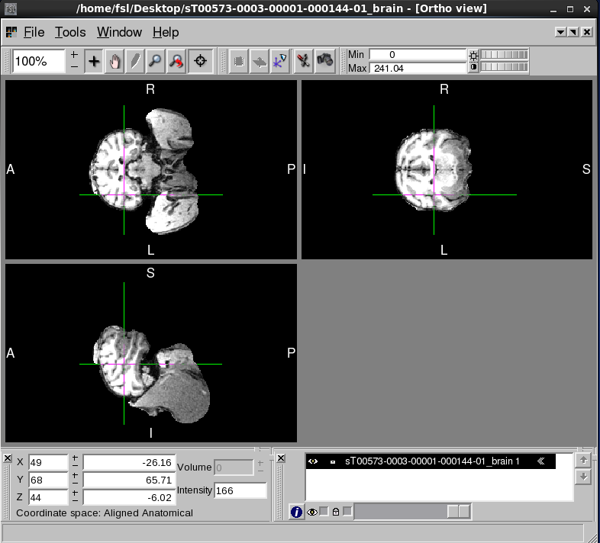This screenshot has width=600, height=543.
Task: Select the crosshair cursor mode tool
Action: coord(94,61)
